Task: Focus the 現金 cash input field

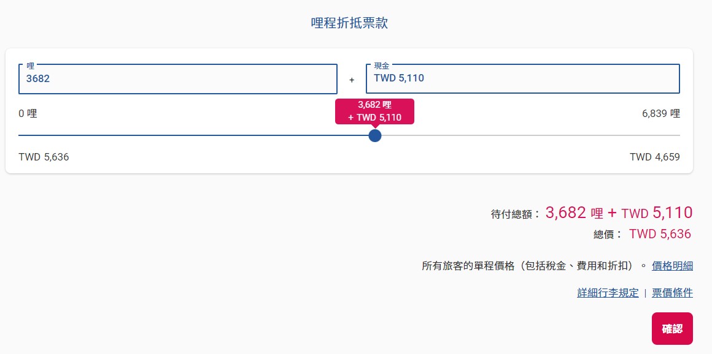Action: [523, 79]
